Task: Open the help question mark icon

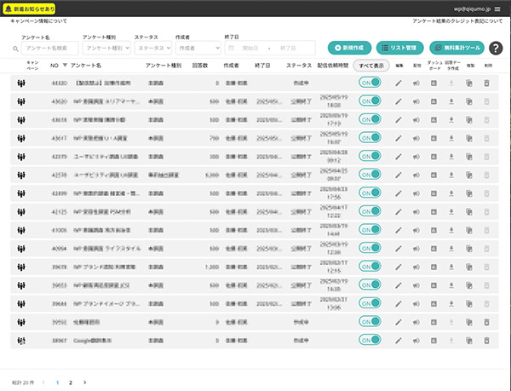Action: [x=496, y=49]
